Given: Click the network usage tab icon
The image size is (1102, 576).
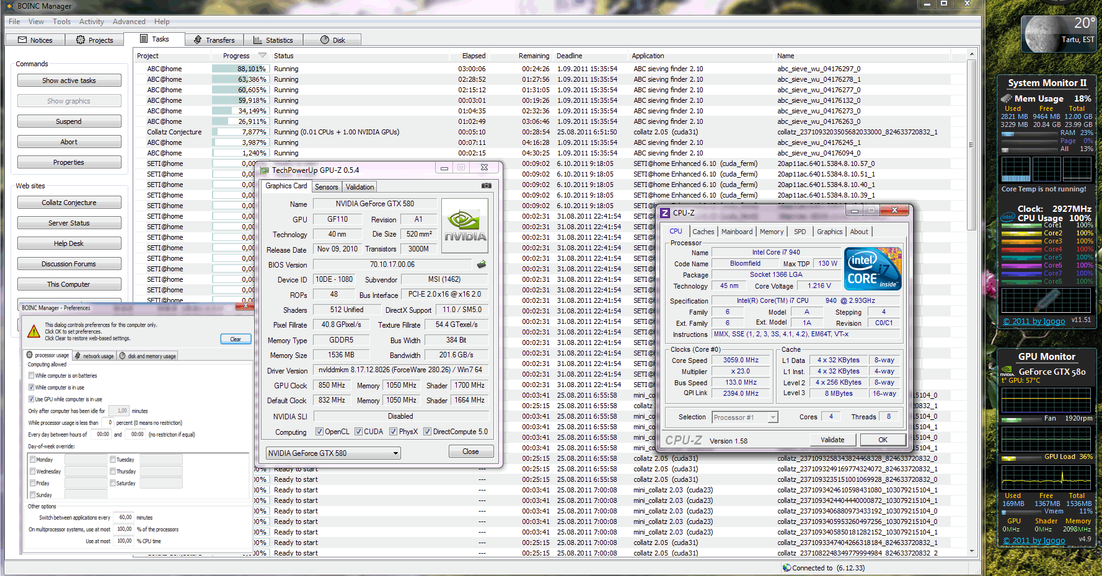Looking at the screenshot, I should click(x=78, y=356).
